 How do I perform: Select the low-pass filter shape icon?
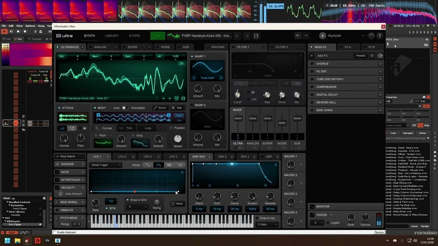tap(240, 83)
